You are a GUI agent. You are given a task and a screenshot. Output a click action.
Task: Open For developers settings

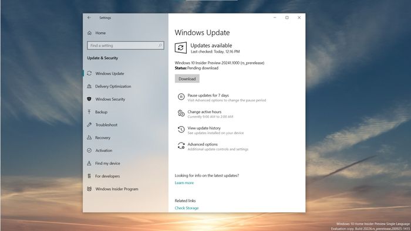coord(107,176)
